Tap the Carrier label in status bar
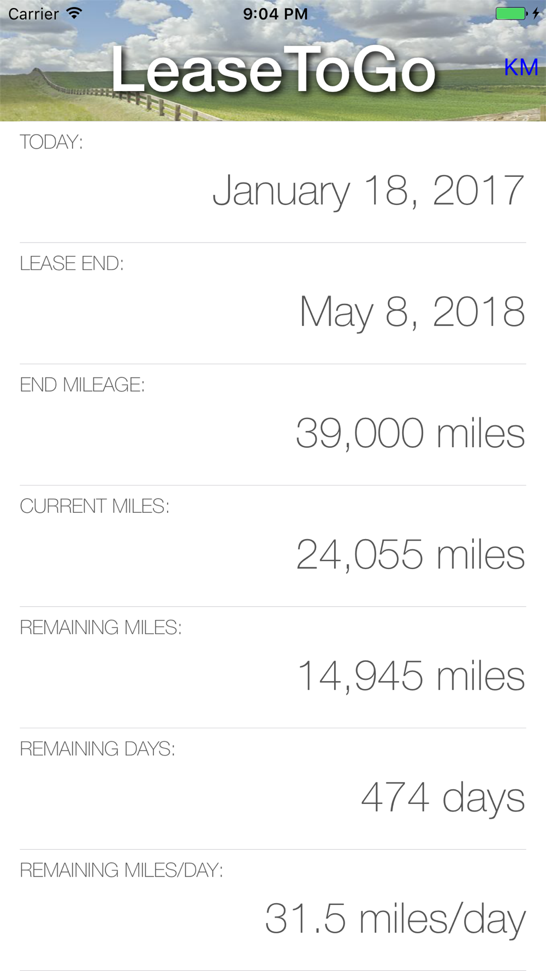 (x=33, y=14)
